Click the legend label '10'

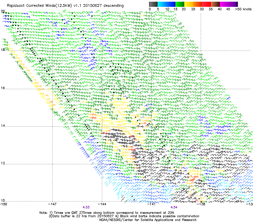[x=167, y=9]
